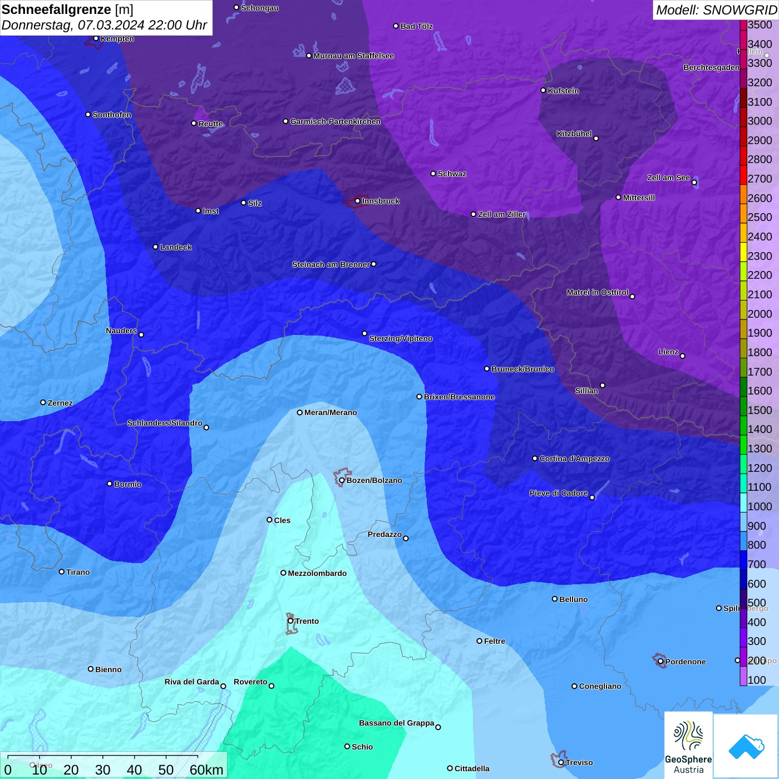Click the Schneefallgrenze title text

56,9
